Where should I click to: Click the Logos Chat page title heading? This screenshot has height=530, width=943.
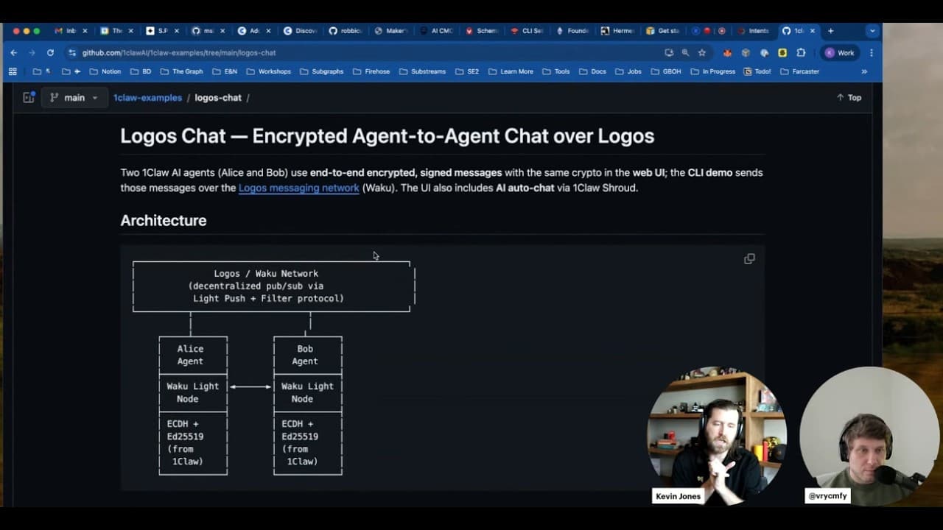388,136
